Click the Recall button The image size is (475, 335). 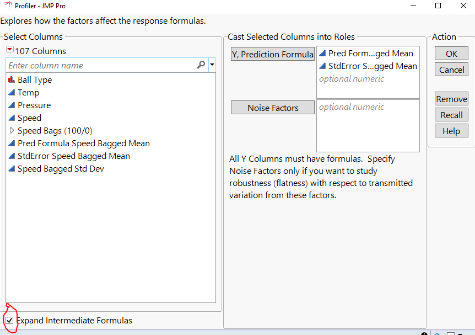coord(451,115)
